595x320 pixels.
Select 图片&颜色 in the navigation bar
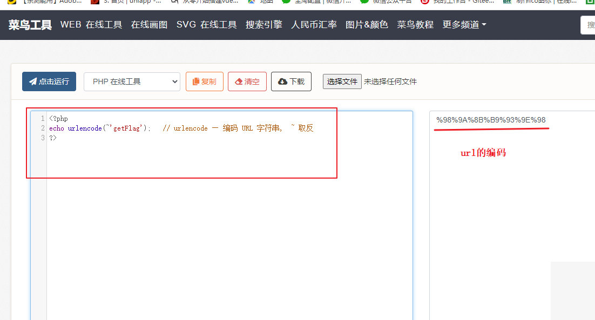pyautogui.click(x=367, y=24)
